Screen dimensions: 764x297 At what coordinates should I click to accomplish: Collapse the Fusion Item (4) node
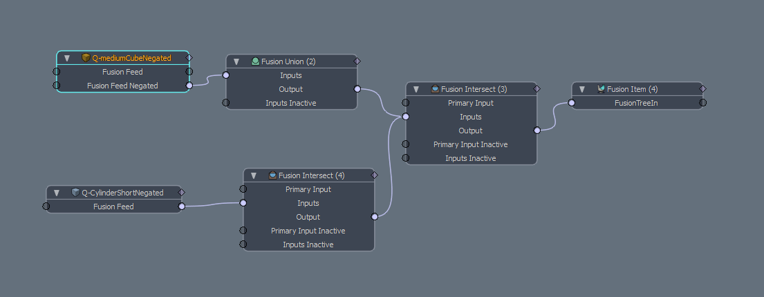tap(582, 89)
